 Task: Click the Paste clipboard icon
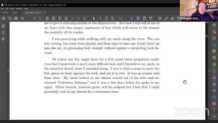(47, 18)
